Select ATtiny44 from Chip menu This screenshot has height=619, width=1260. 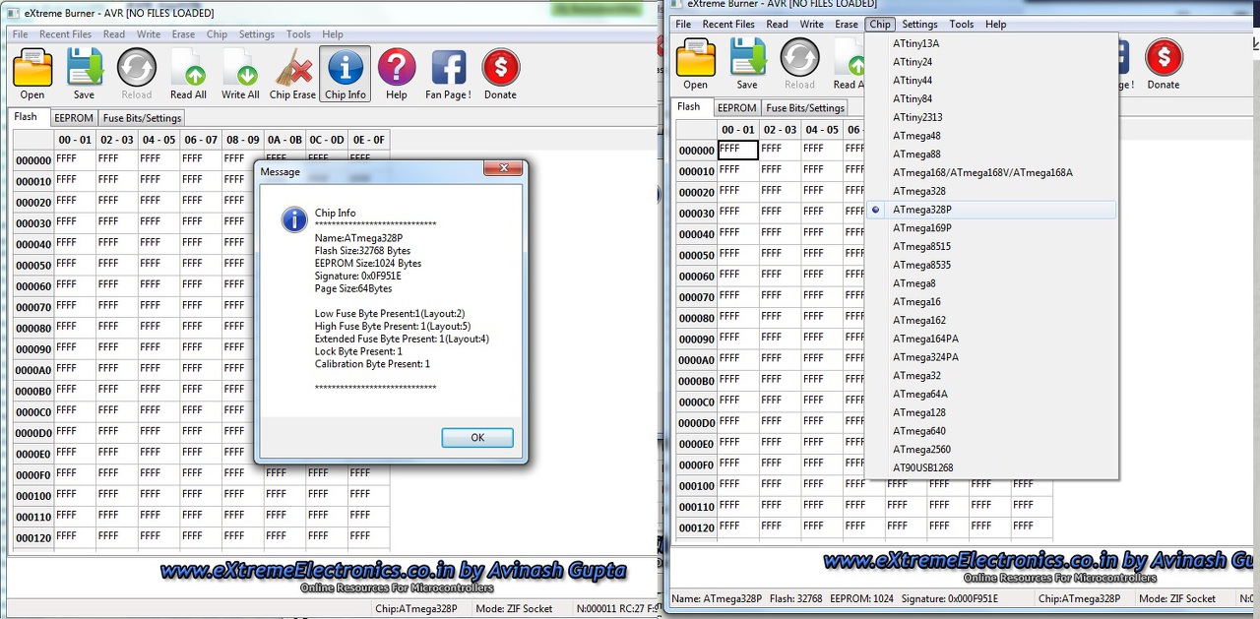[991, 81]
